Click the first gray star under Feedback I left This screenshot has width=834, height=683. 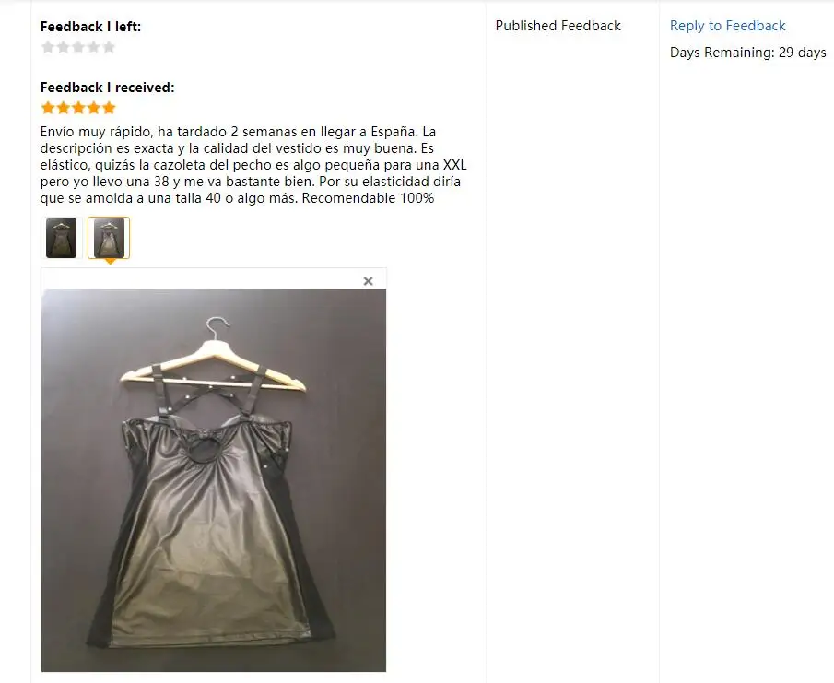48,47
